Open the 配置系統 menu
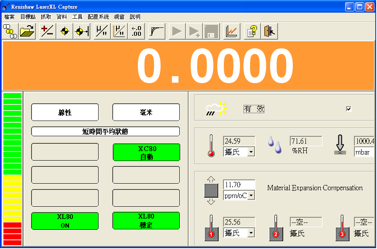Image resolution: width=377 pixels, height=249 pixels. [98, 17]
